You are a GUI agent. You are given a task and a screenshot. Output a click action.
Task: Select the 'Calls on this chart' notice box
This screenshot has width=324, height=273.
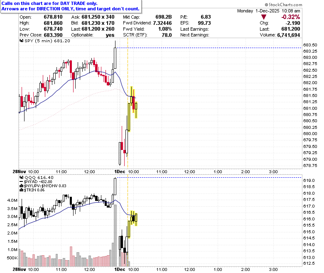pos(71,6)
